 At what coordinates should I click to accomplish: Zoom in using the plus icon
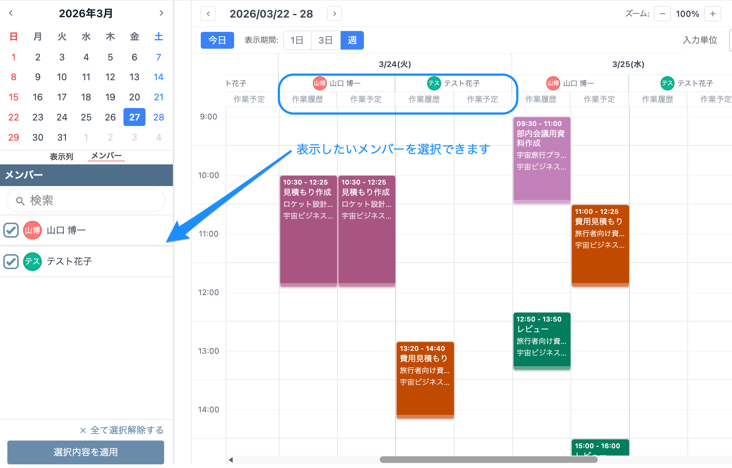[x=713, y=14]
